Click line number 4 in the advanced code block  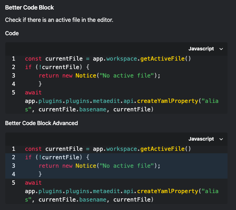point(13,174)
